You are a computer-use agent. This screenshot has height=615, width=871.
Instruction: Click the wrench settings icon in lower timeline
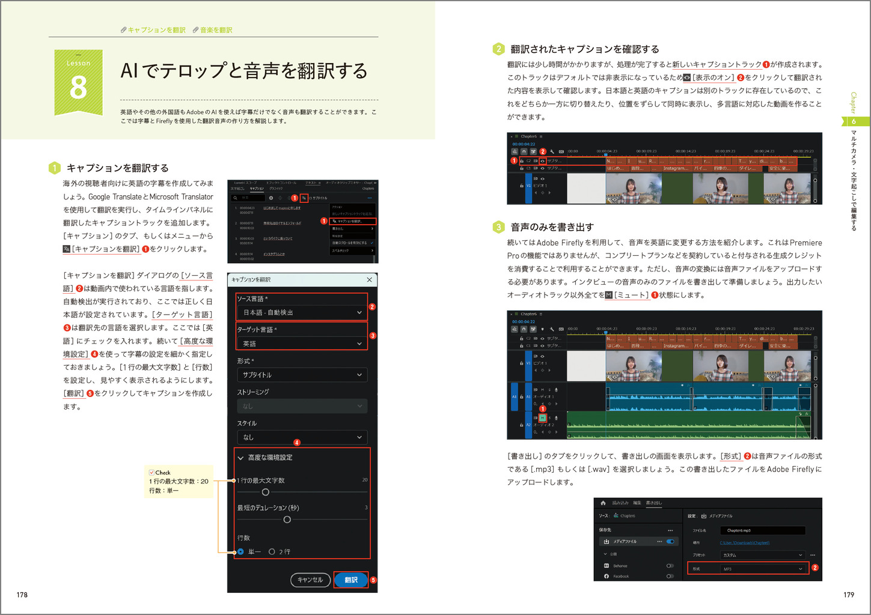551,329
